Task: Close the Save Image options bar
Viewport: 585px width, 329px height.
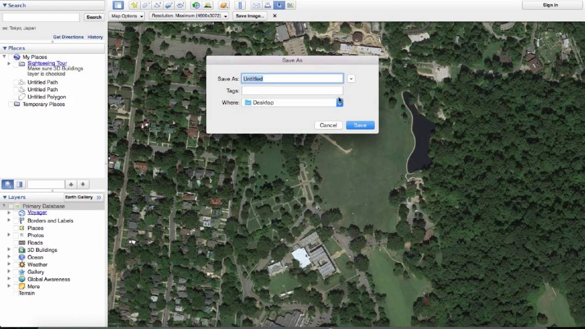Action: click(x=275, y=16)
